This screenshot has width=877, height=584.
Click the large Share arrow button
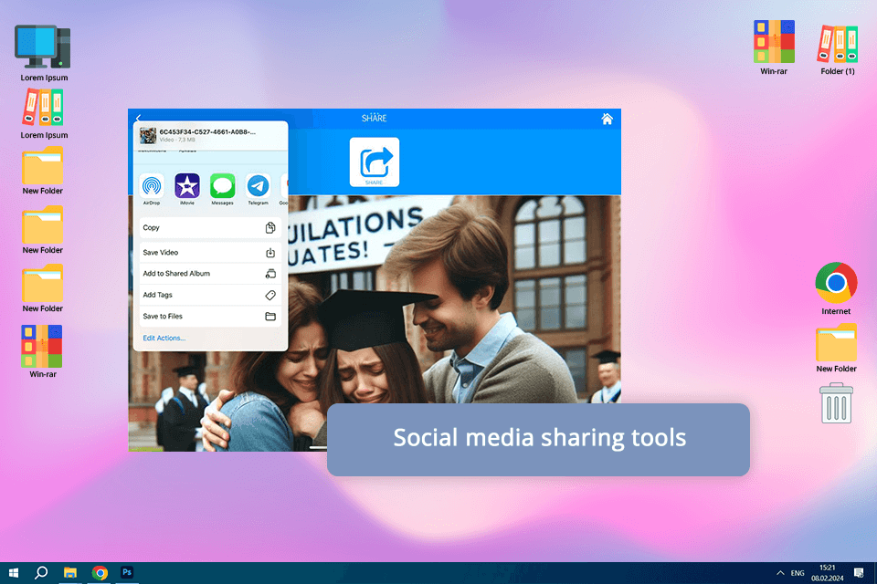[x=375, y=162]
